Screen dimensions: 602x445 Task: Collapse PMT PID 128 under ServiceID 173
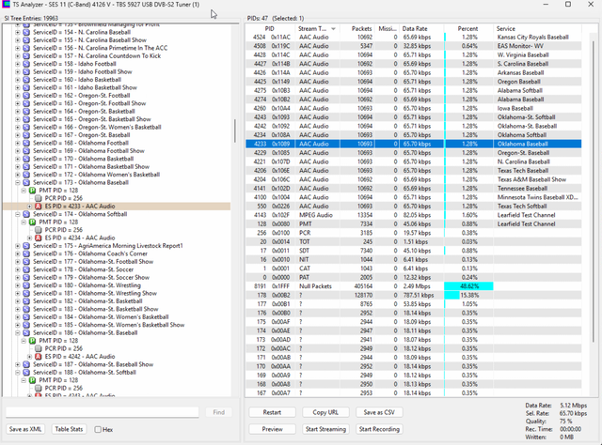click(24, 191)
